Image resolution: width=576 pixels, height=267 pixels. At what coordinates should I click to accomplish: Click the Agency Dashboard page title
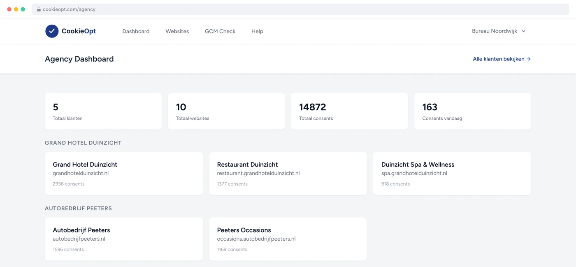[x=79, y=59]
